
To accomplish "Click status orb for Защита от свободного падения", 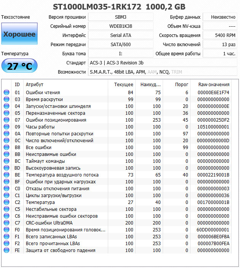I will coord(6,250).
